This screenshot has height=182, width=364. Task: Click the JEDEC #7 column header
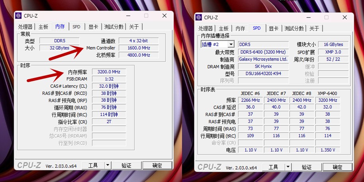pyautogui.click(x=276, y=93)
